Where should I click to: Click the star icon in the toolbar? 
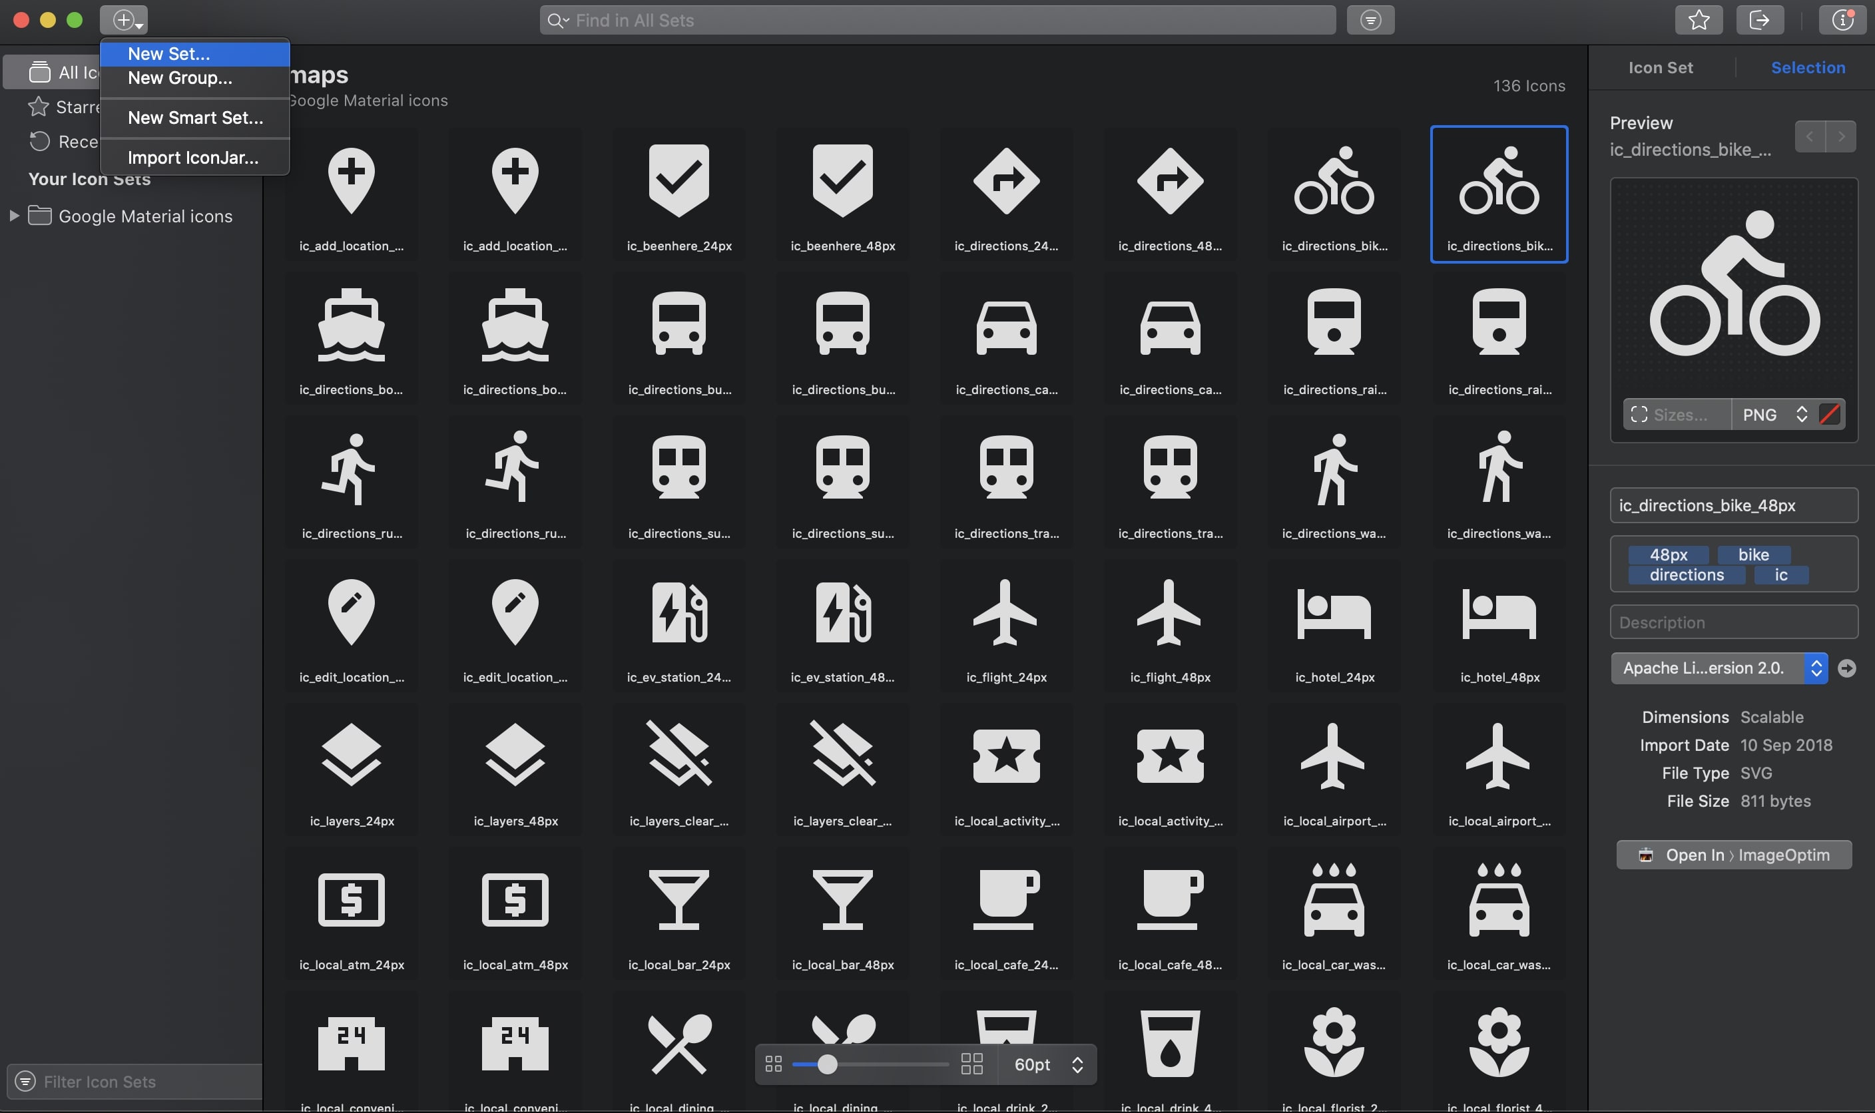[1699, 19]
